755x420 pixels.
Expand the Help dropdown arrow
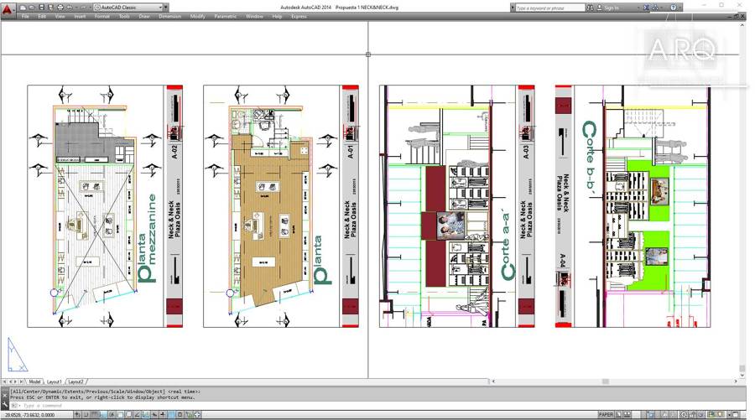coord(679,8)
